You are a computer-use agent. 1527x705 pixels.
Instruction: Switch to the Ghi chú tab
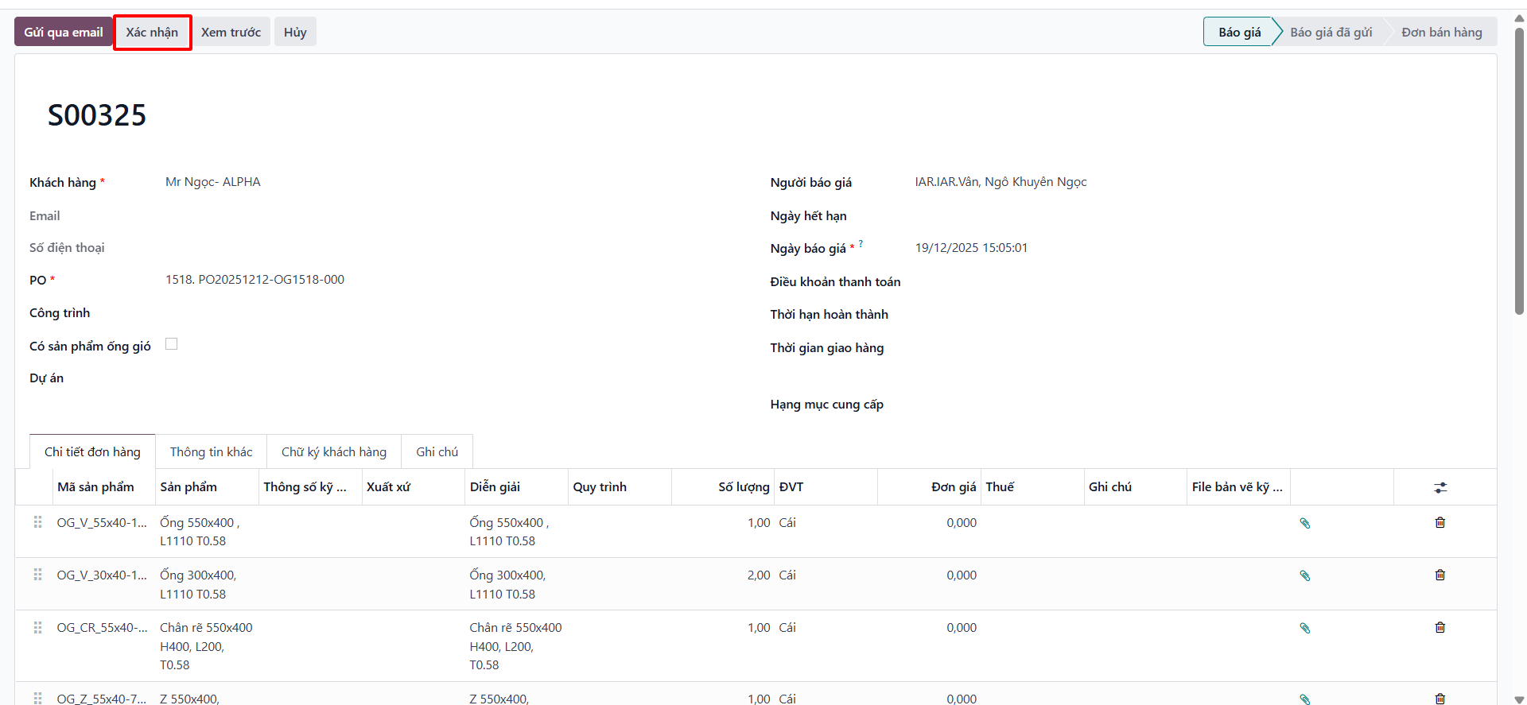[437, 451]
